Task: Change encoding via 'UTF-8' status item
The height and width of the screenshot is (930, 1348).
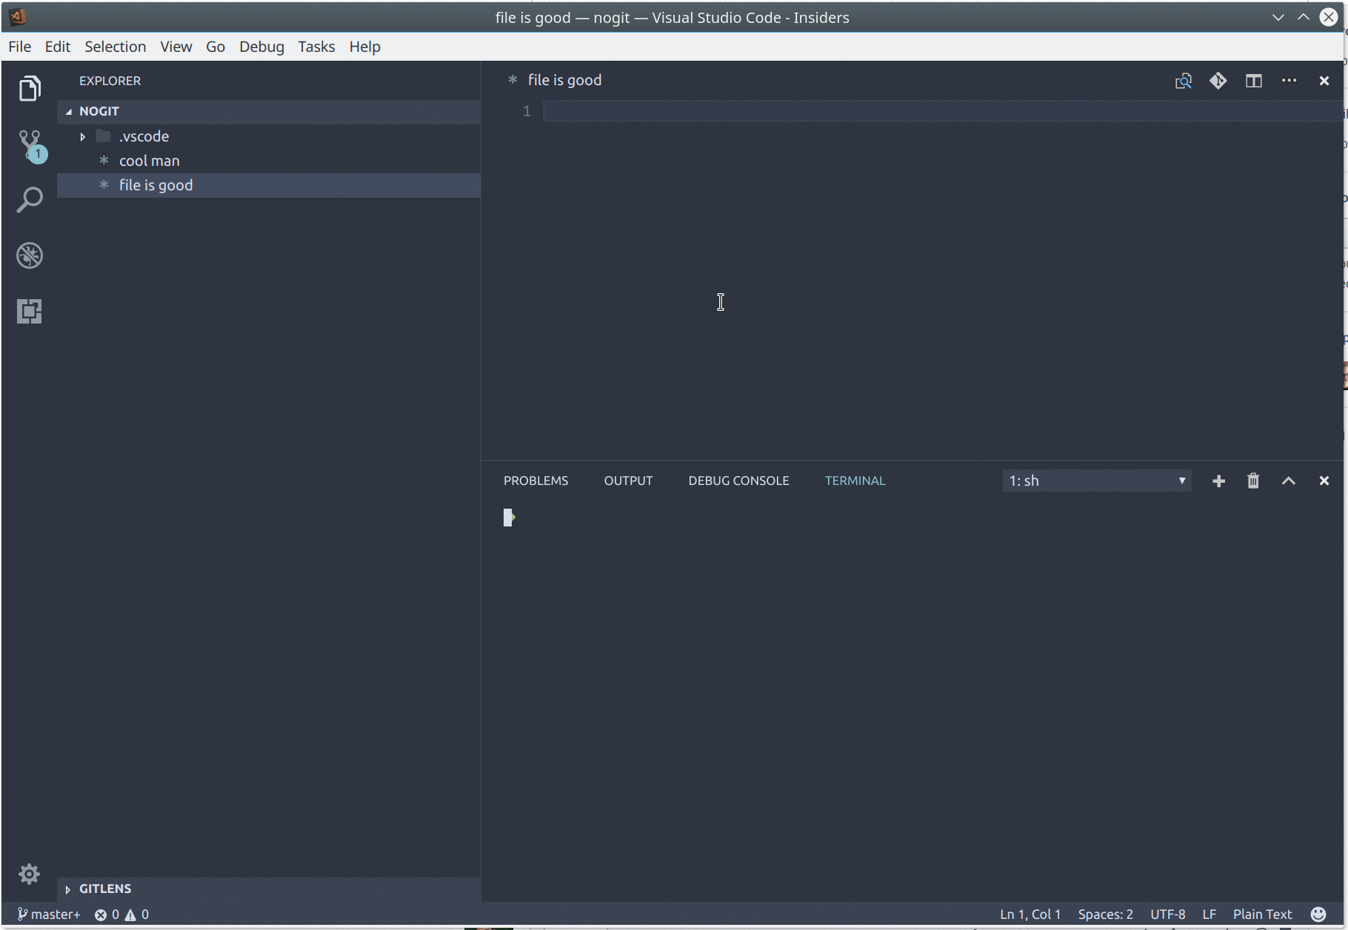Action: coord(1167,914)
